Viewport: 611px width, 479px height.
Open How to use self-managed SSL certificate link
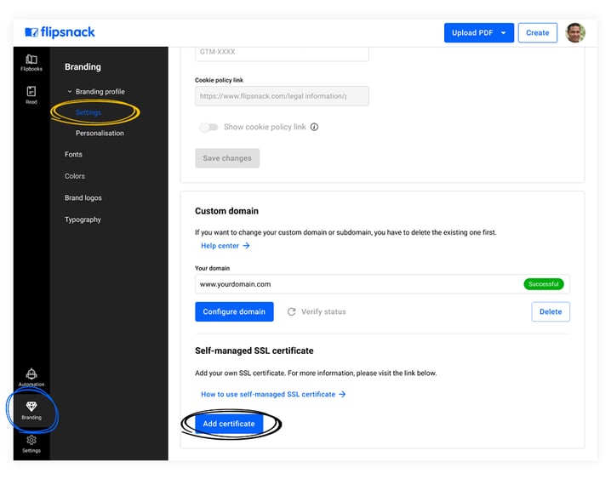point(268,395)
